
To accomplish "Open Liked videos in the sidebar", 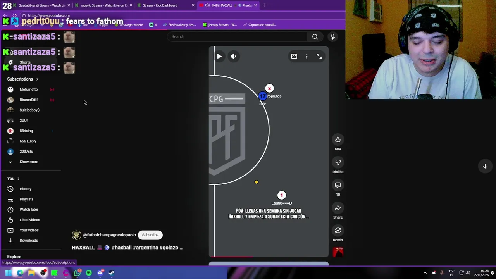I will [30, 220].
